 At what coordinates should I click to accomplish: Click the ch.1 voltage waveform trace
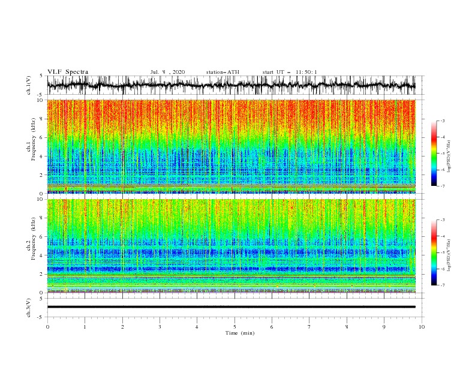pyautogui.click(x=231, y=85)
